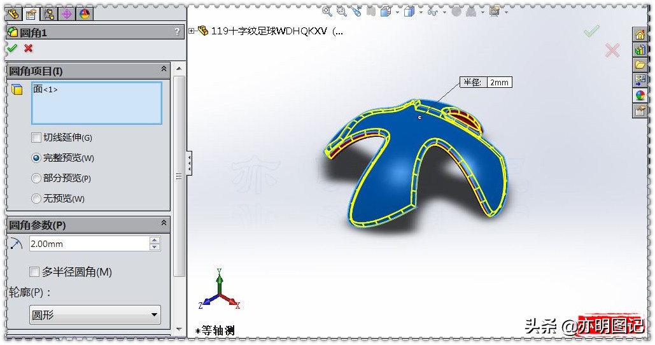Enable 多半径圆角(M) checkbox

coord(34,272)
